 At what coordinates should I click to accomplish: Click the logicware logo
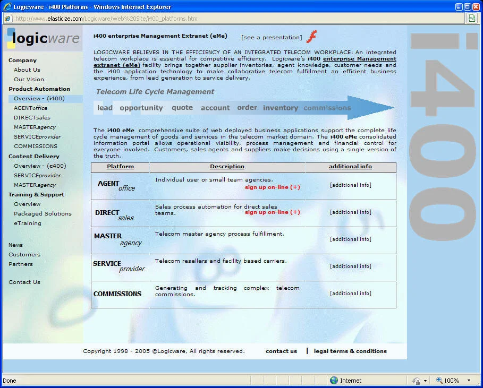click(43, 38)
